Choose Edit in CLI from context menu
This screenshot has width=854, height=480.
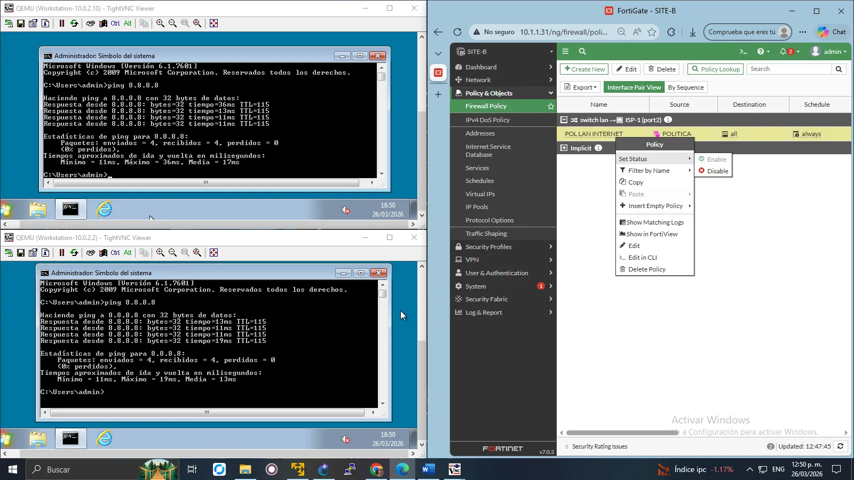(654, 258)
